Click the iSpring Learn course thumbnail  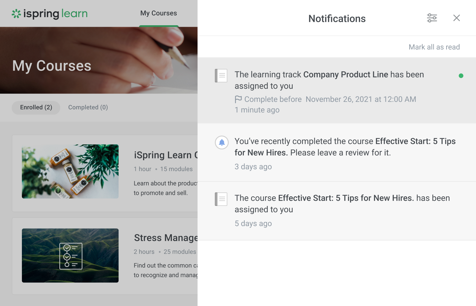[70, 171]
